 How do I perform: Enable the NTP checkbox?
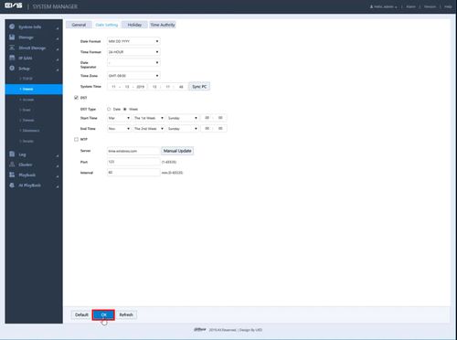click(76, 139)
